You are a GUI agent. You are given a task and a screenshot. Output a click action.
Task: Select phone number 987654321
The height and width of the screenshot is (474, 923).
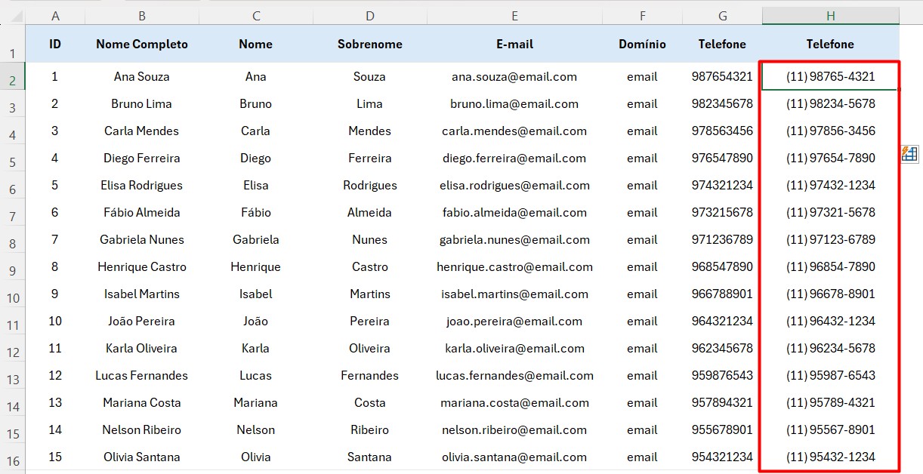pos(722,76)
